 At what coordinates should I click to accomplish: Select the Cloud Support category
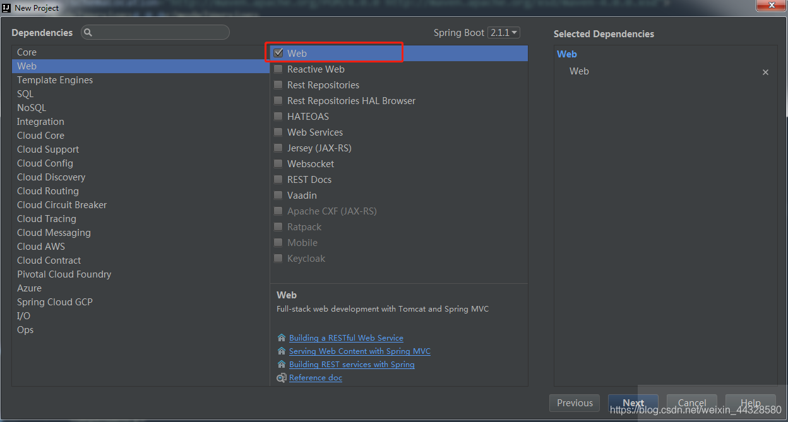click(140, 149)
